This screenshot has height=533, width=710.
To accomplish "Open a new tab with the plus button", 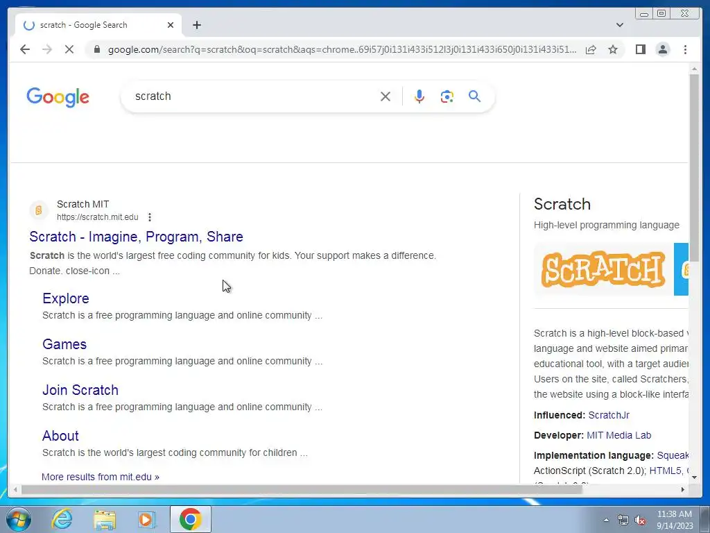I will 196,25.
